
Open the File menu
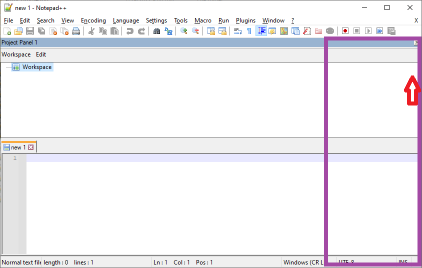(x=8, y=20)
